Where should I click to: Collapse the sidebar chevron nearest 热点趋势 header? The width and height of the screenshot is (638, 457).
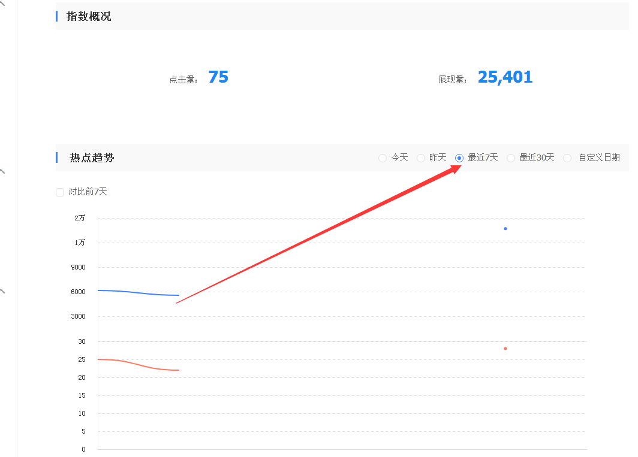[2, 171]
